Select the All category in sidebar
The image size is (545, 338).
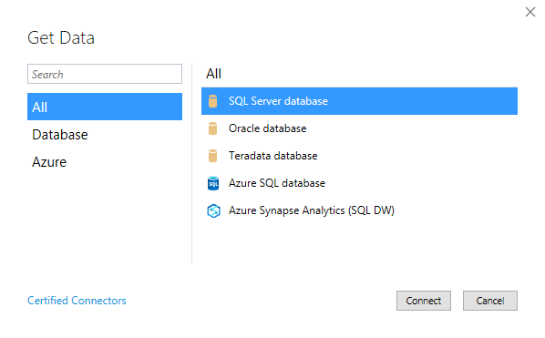[105, 107]
